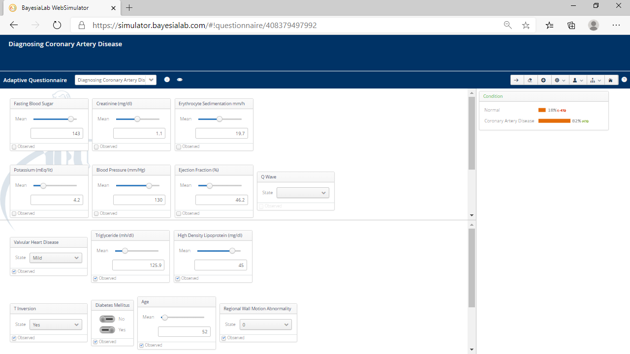Open the gear settings dropdown menu
630x354 pixels.
click(x=560, y=80)
